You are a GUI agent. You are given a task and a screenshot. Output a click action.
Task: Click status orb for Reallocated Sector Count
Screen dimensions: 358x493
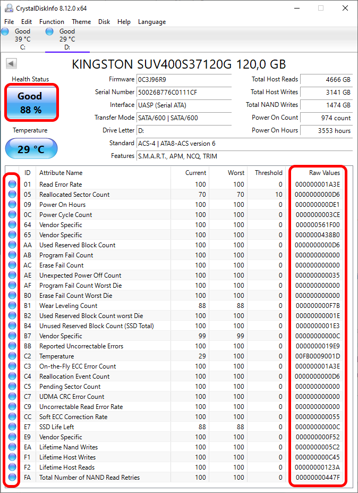[x=12, y=194]
